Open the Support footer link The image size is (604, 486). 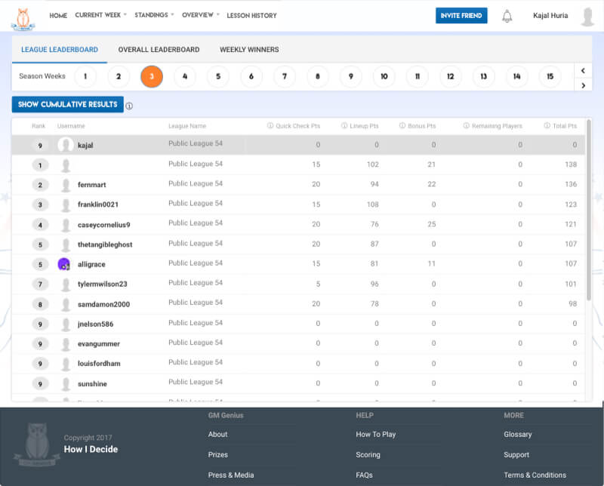point(516,454)
